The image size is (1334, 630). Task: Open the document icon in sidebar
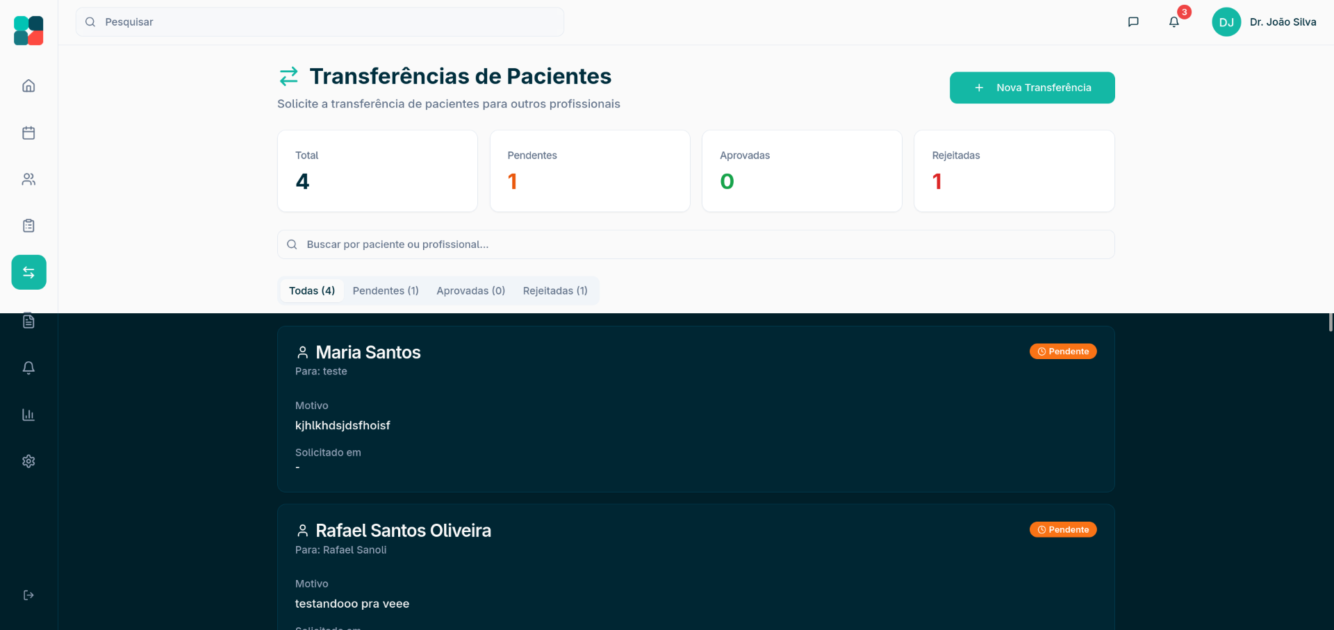click(28, 322)
